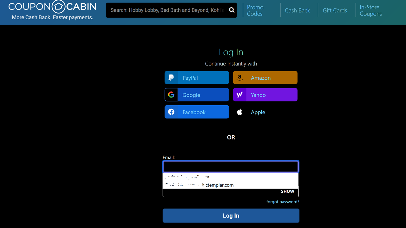Click the Google G logo icon
This screenshot has width=406, height=228.
pyautogui.click(x=171, y=95)
